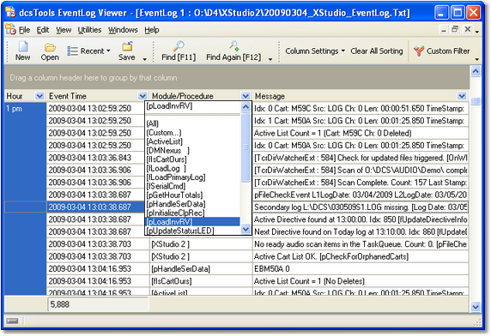Viewport: 491px width, 336px height.
Task: Open the Recent files list
Action: [89, 51]
